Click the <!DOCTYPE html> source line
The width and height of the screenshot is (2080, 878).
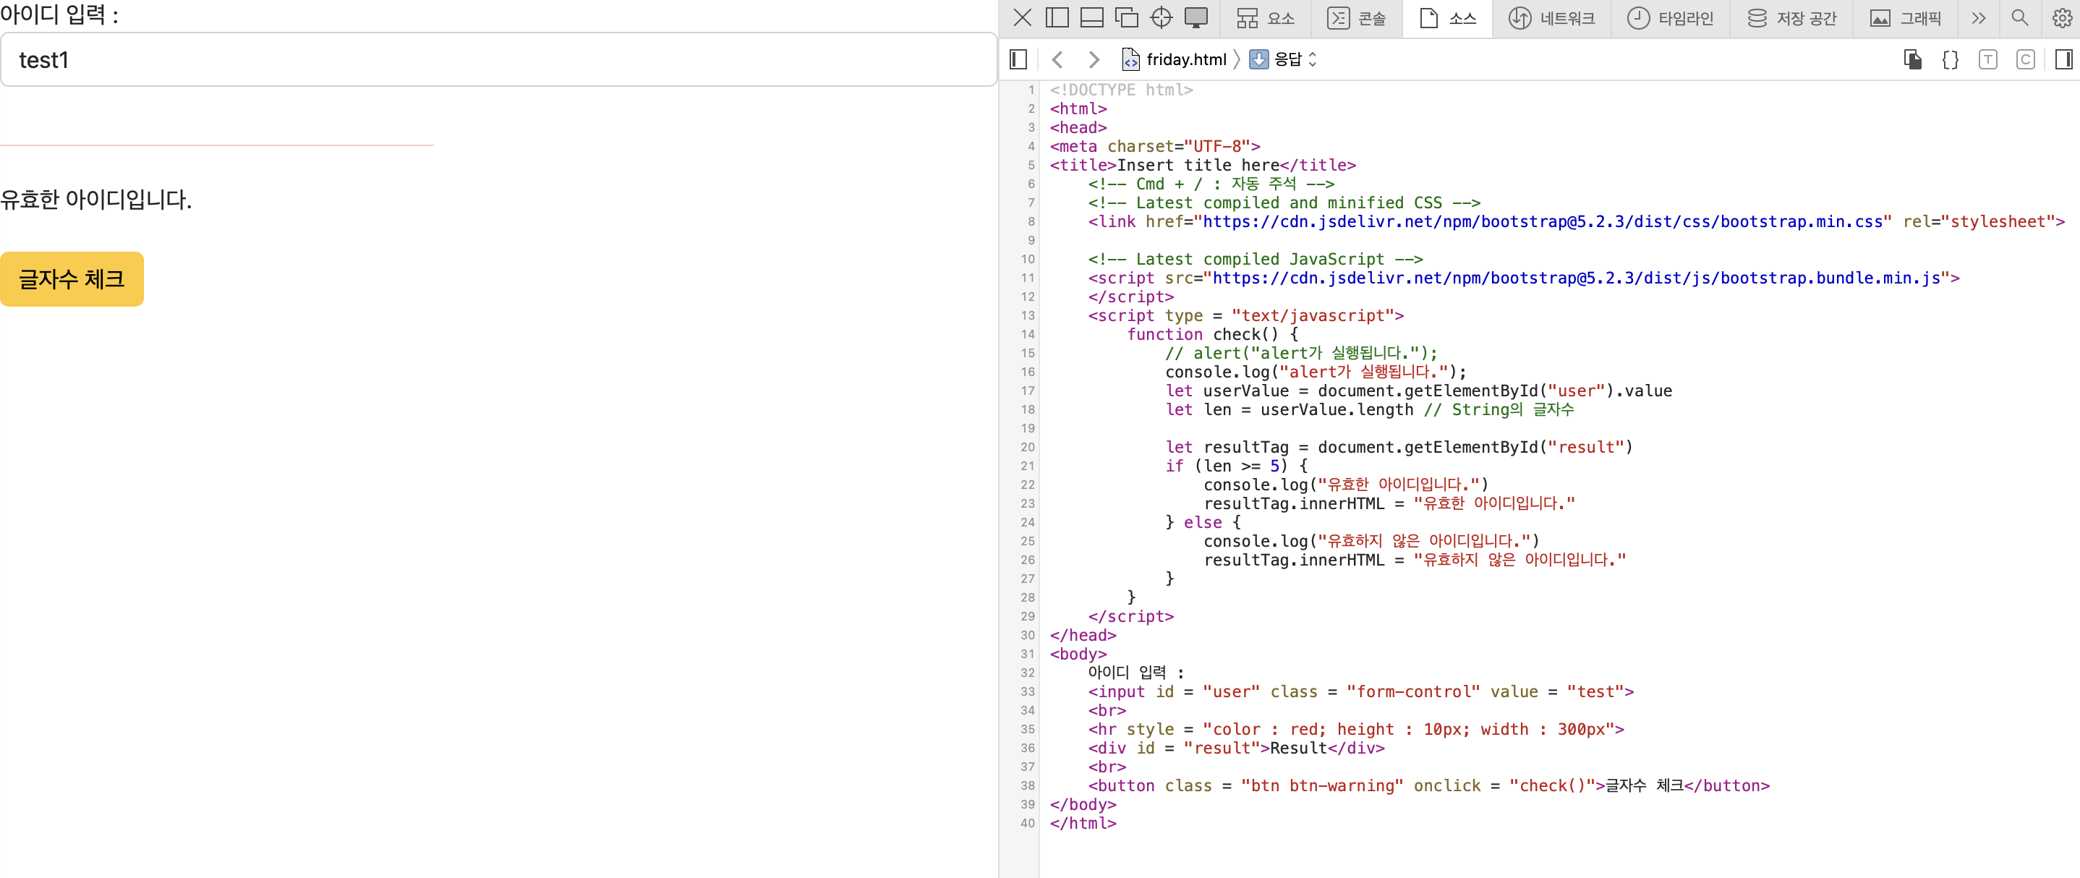click(x=1121, y=90)
